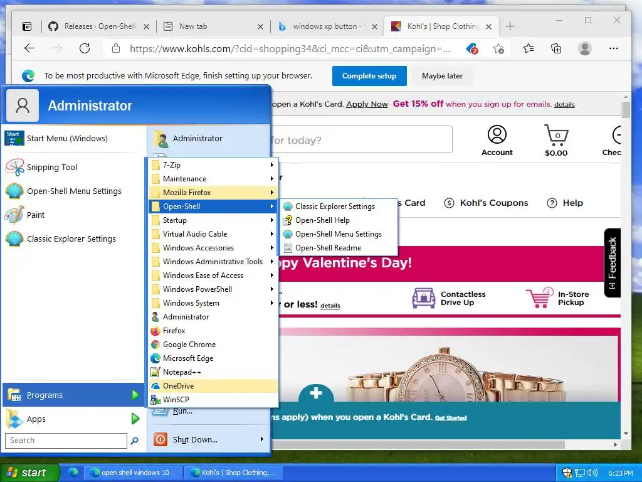Select Open-Shell Menu Settings in submenu
This screenshot has width=642, height=482.
(338, 234)
